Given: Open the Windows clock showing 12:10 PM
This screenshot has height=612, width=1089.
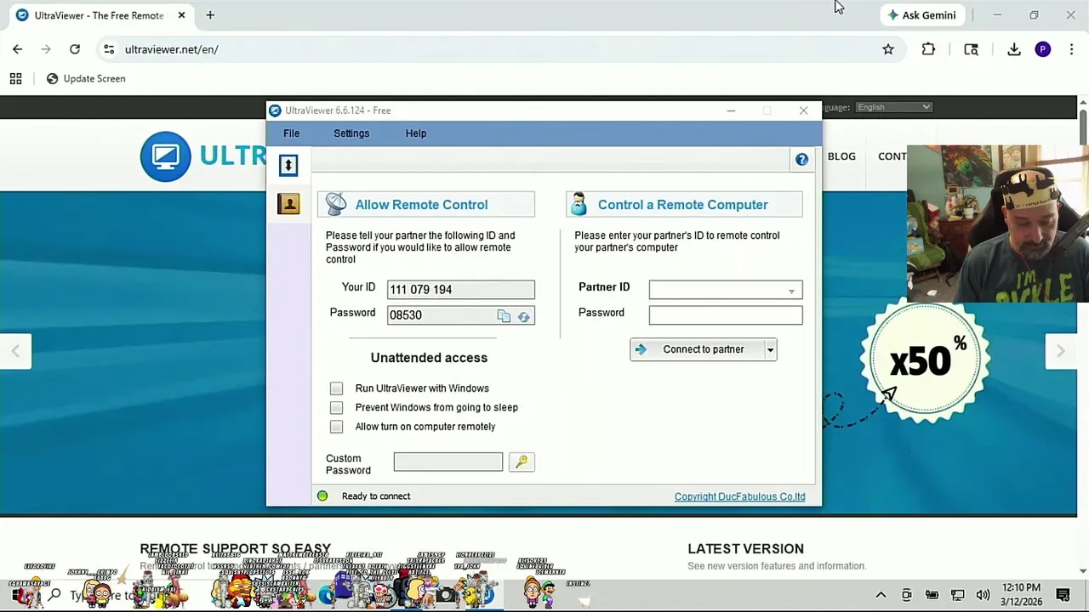Looking at the screenshot, I should coord(1021,595).
